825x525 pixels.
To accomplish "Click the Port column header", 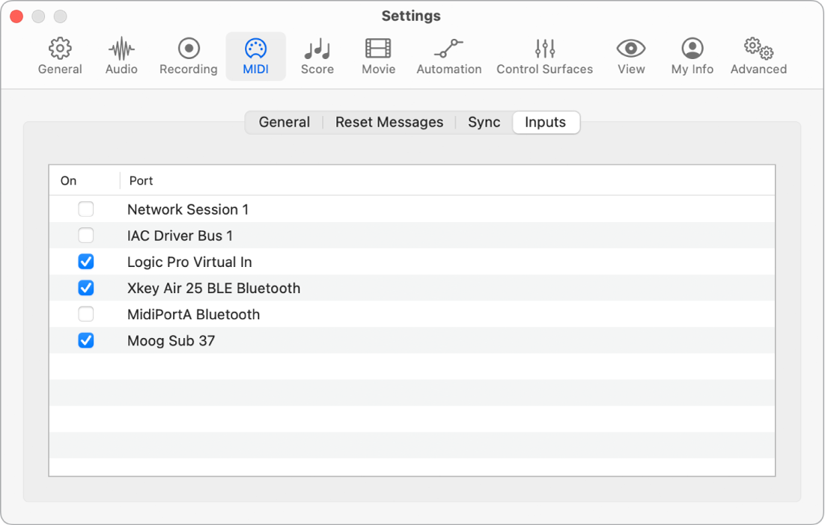I will click(x=141, y=180).
